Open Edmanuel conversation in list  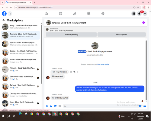20,78
